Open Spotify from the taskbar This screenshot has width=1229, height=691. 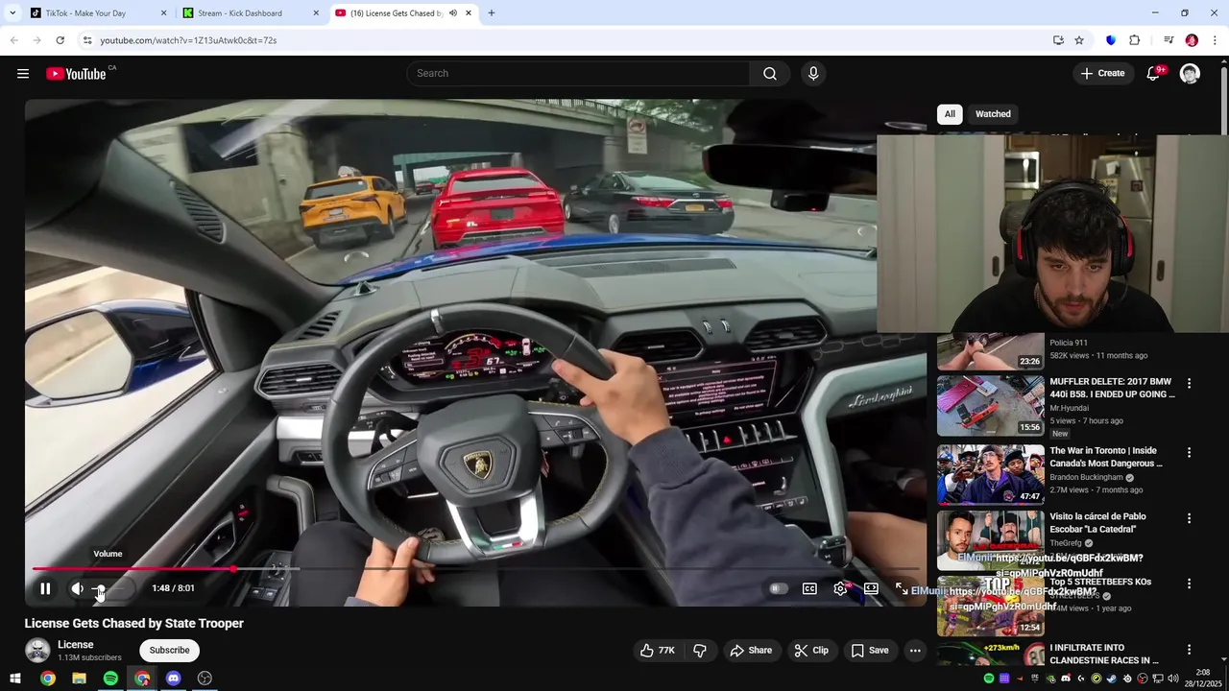(110, 679)
